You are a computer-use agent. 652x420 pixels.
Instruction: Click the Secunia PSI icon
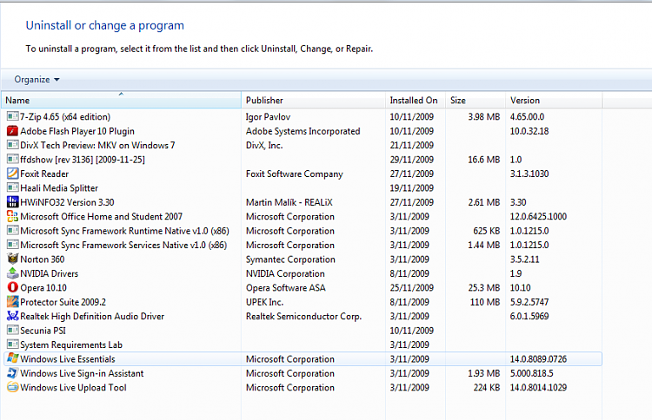click(13, 331)
